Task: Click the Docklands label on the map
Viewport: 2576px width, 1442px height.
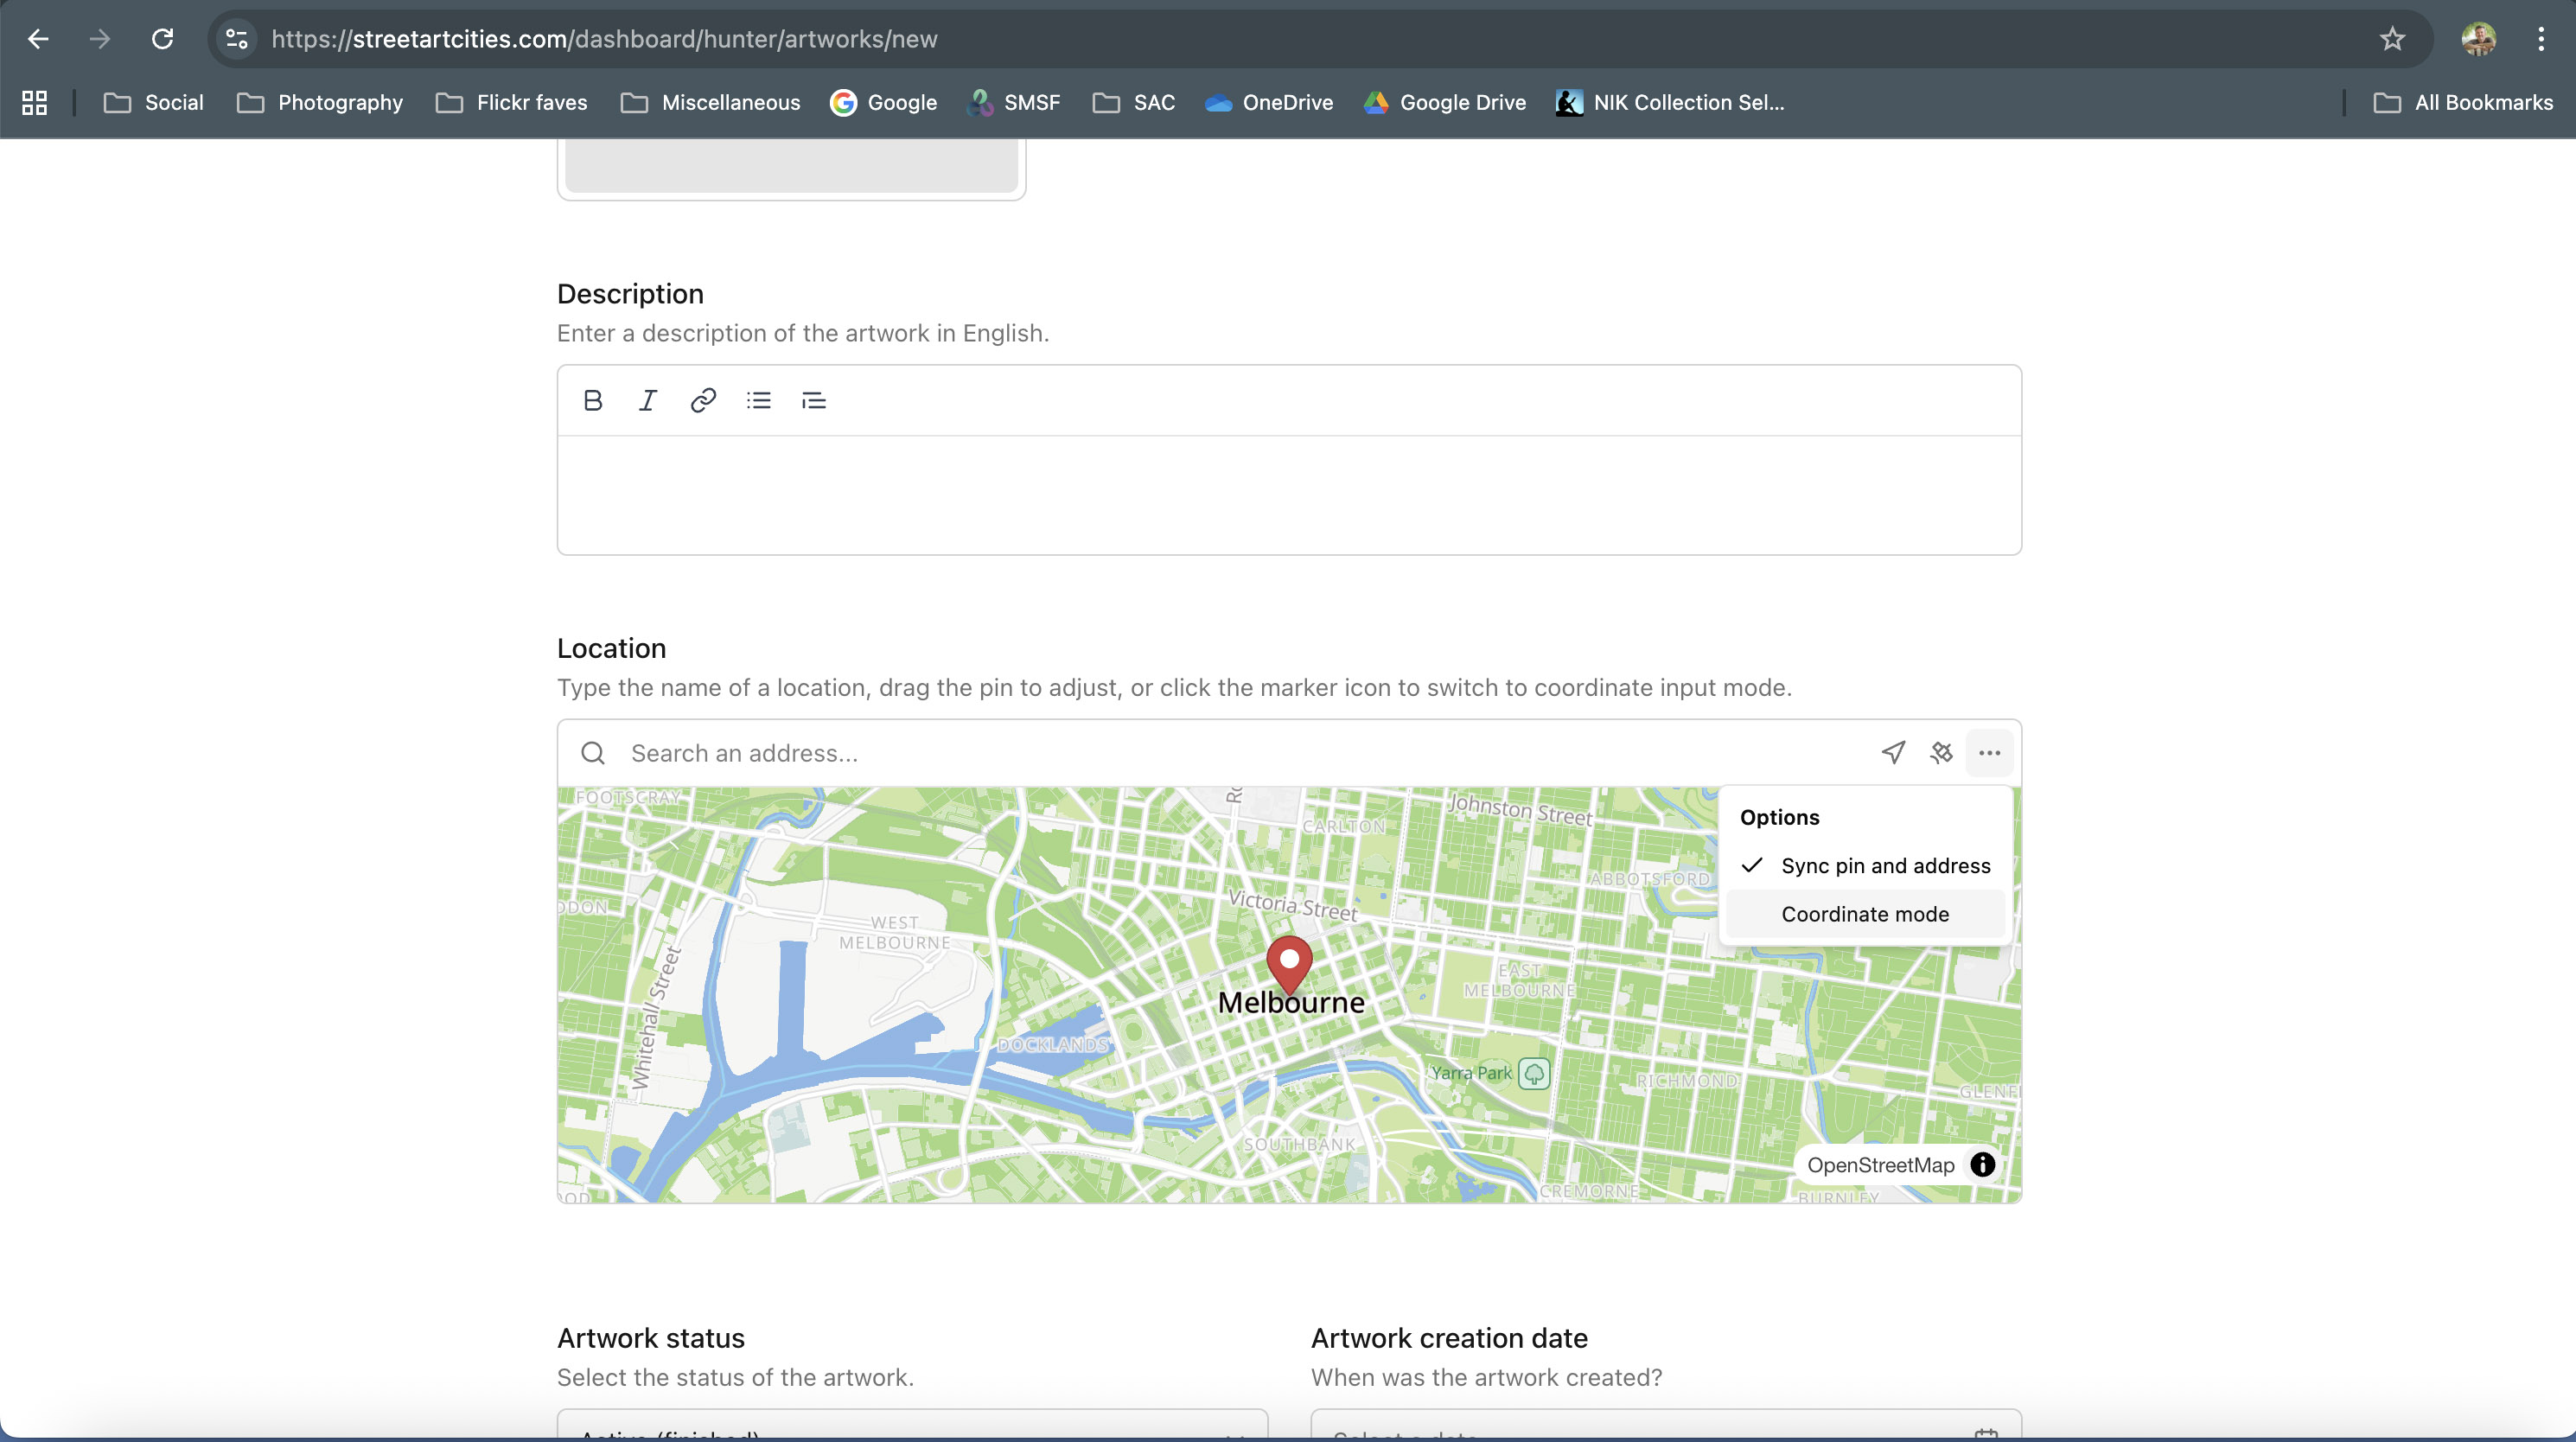Action: (x=1053, y=1045)
